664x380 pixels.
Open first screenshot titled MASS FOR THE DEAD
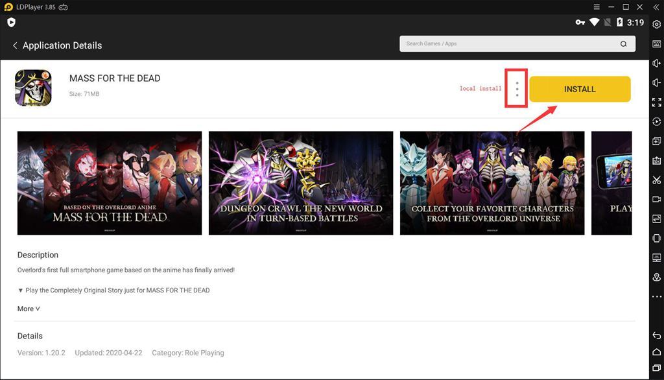110,183
